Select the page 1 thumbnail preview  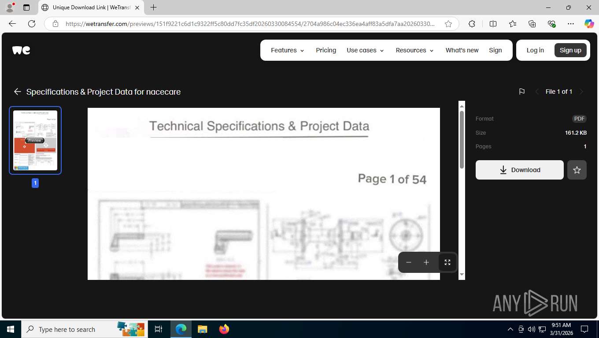[x=35, y=140]
